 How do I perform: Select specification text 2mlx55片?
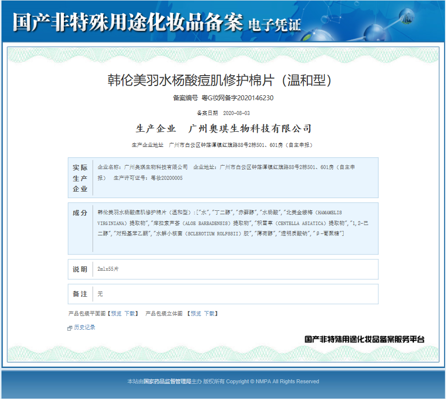click(108, 269)
